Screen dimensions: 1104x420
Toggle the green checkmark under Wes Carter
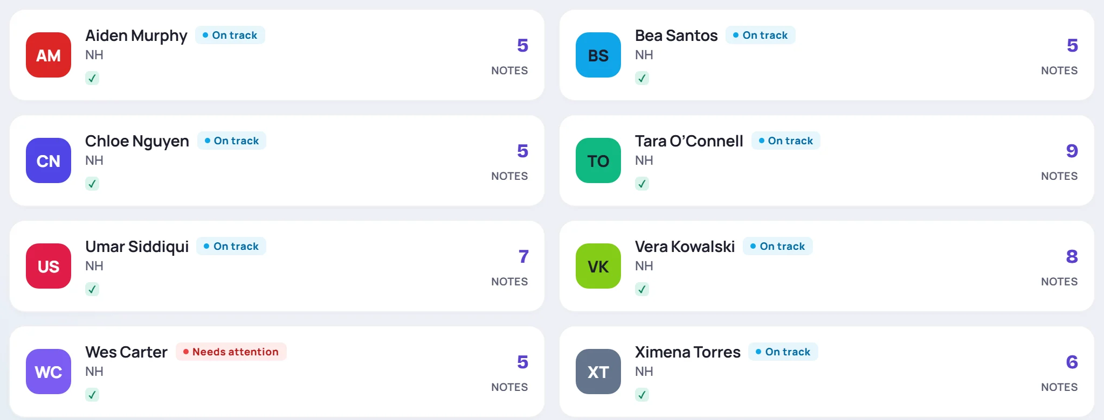[92, 395]
